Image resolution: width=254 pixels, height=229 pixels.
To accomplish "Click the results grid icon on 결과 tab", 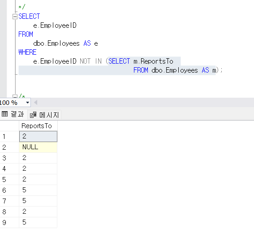I will click(x=4, y=114).
